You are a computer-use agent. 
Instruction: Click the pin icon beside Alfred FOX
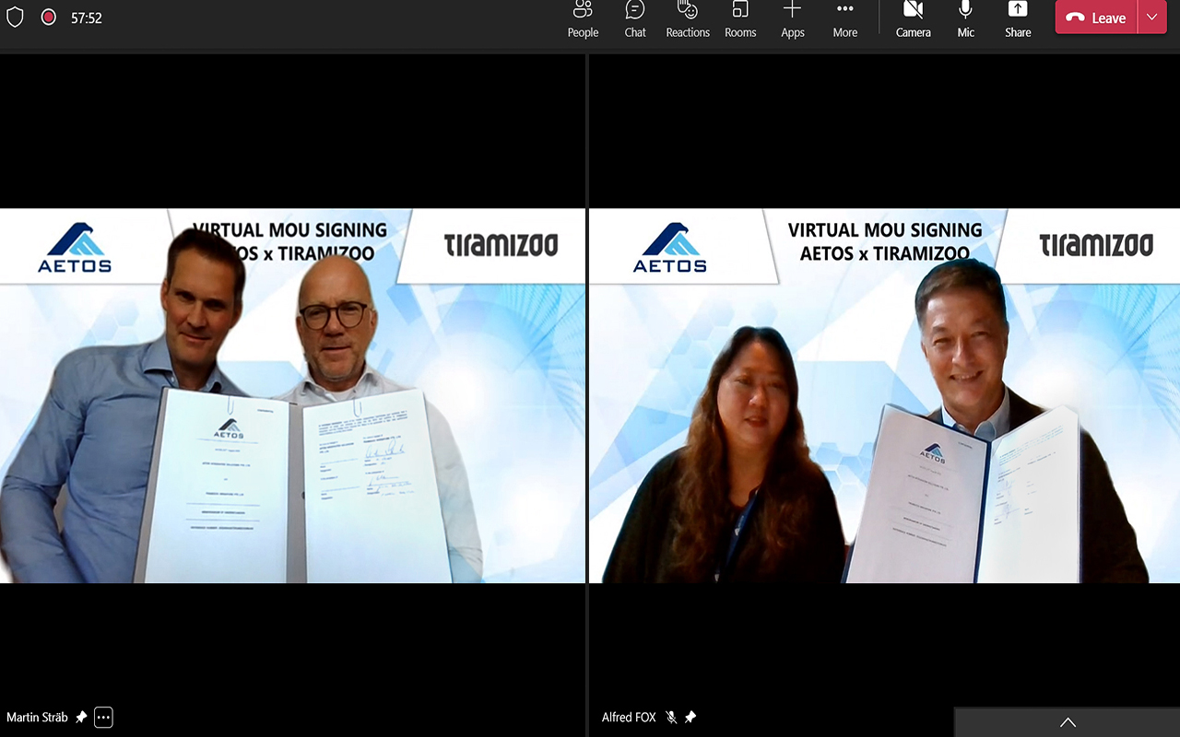point(690,717)
